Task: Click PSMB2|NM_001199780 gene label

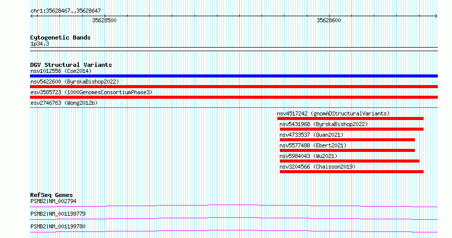Action: [x=58, y=226]
